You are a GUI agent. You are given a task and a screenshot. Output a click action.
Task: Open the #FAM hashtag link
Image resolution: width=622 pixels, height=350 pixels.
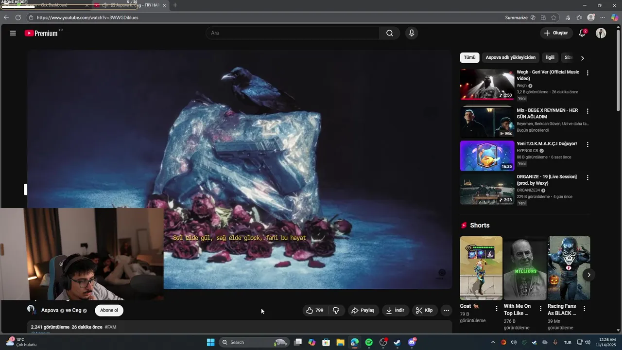tap(110, 327)
